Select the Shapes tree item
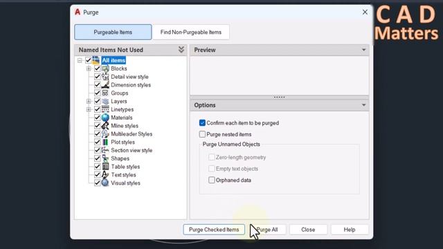This screenshot has width=443, height=249. [x=120, y=158]
